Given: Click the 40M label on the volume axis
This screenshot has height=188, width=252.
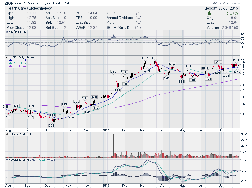Looking at the screenshot, I should coord(244,134).
